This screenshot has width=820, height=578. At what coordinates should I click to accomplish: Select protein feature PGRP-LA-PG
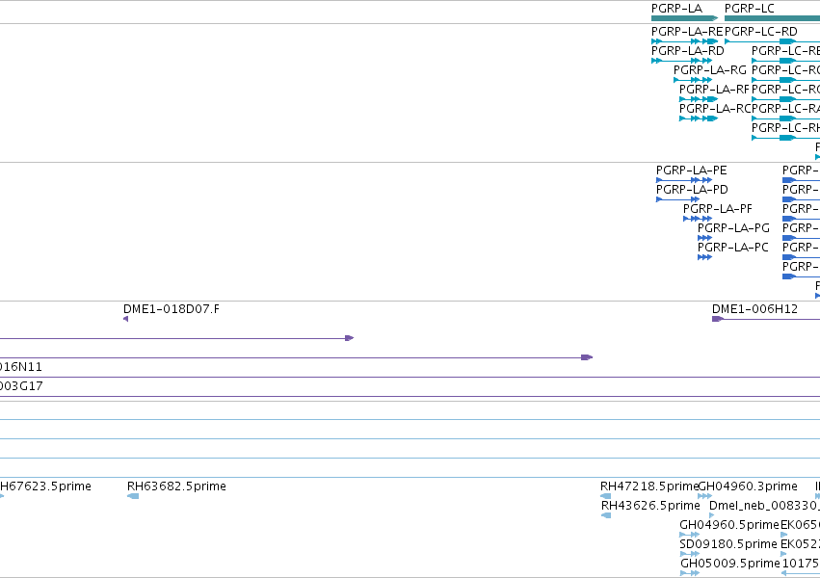click(x=733, y=228)
